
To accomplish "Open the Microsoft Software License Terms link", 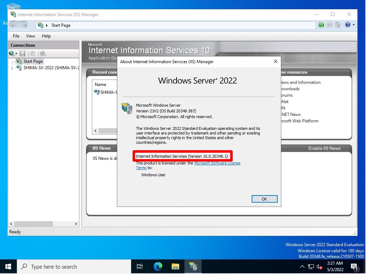I will pos(217,163).
